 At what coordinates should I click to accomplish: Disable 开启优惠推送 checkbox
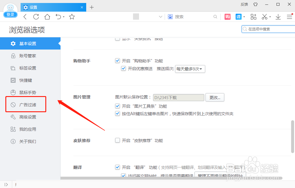(x=123, y=68)
